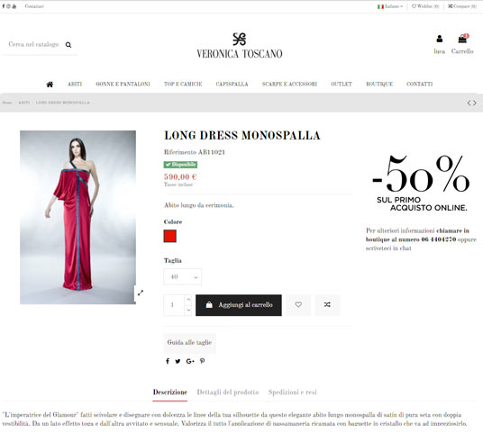
Task: Decrease quantity with the down arrow
Action: click(x=188, y=310)
